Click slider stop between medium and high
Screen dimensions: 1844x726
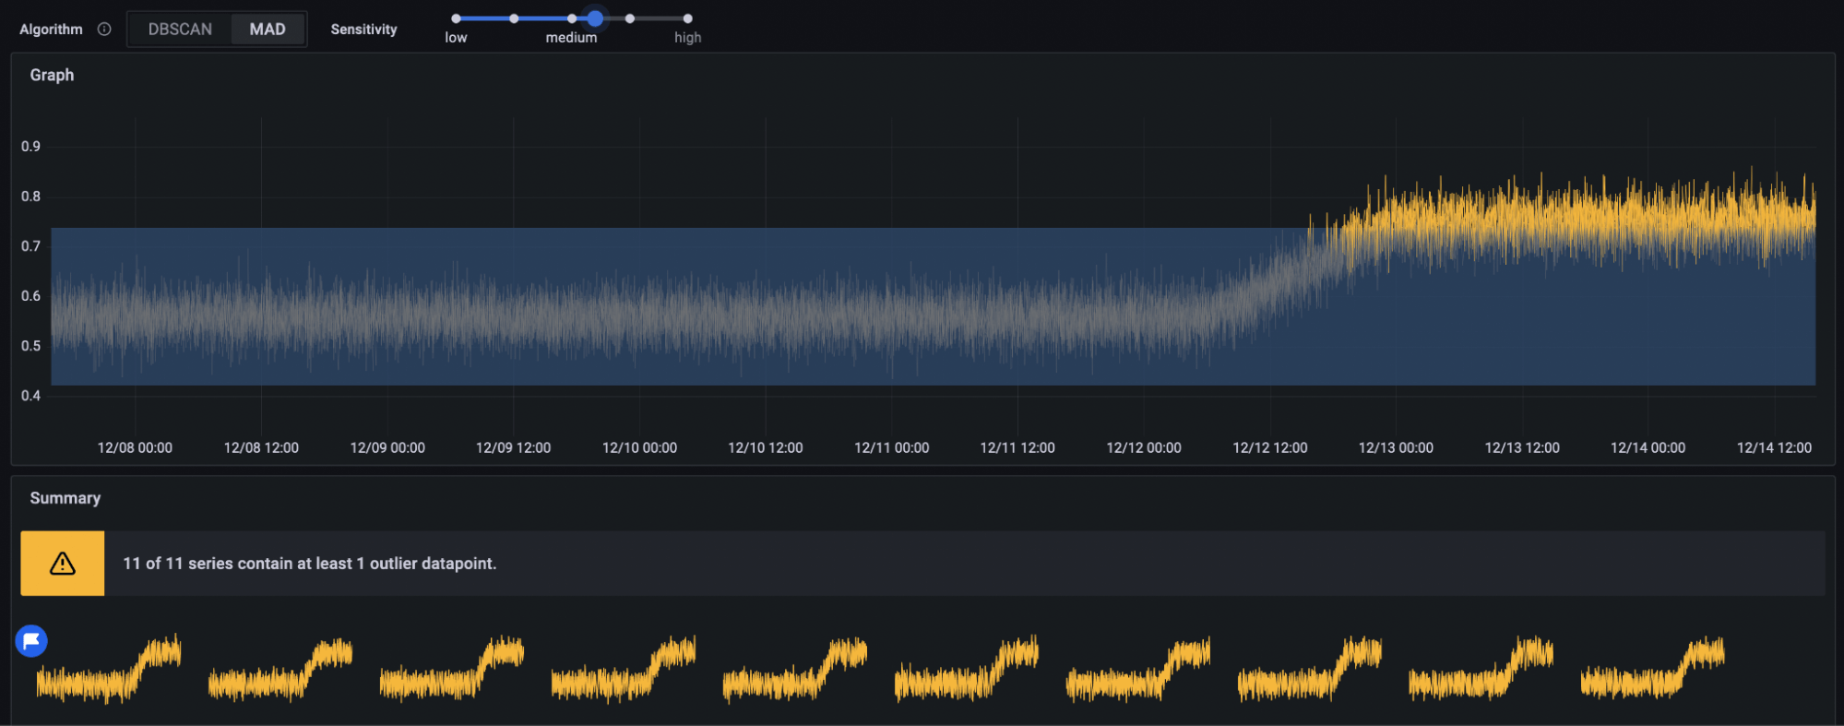coord(630,18)
